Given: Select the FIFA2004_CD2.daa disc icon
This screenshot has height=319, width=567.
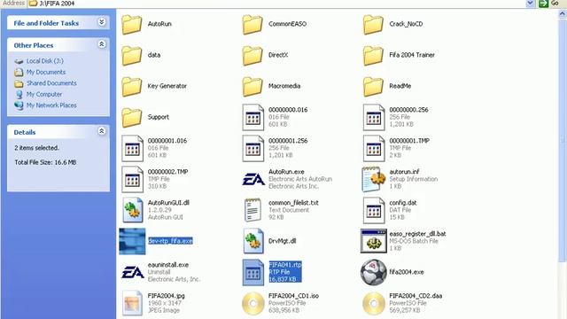Looking at the screenshot, I should pos(374,303).
